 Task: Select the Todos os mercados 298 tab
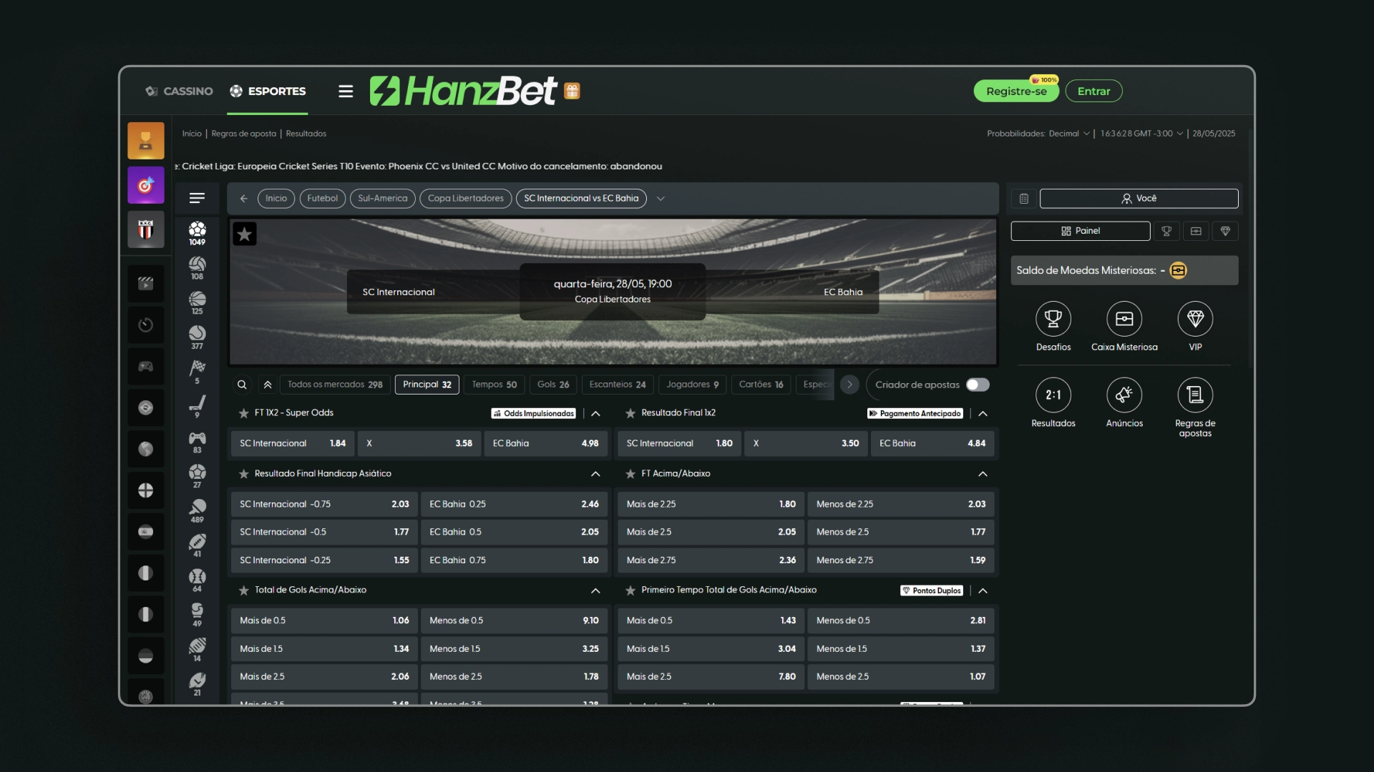click(x=335, y=385)
